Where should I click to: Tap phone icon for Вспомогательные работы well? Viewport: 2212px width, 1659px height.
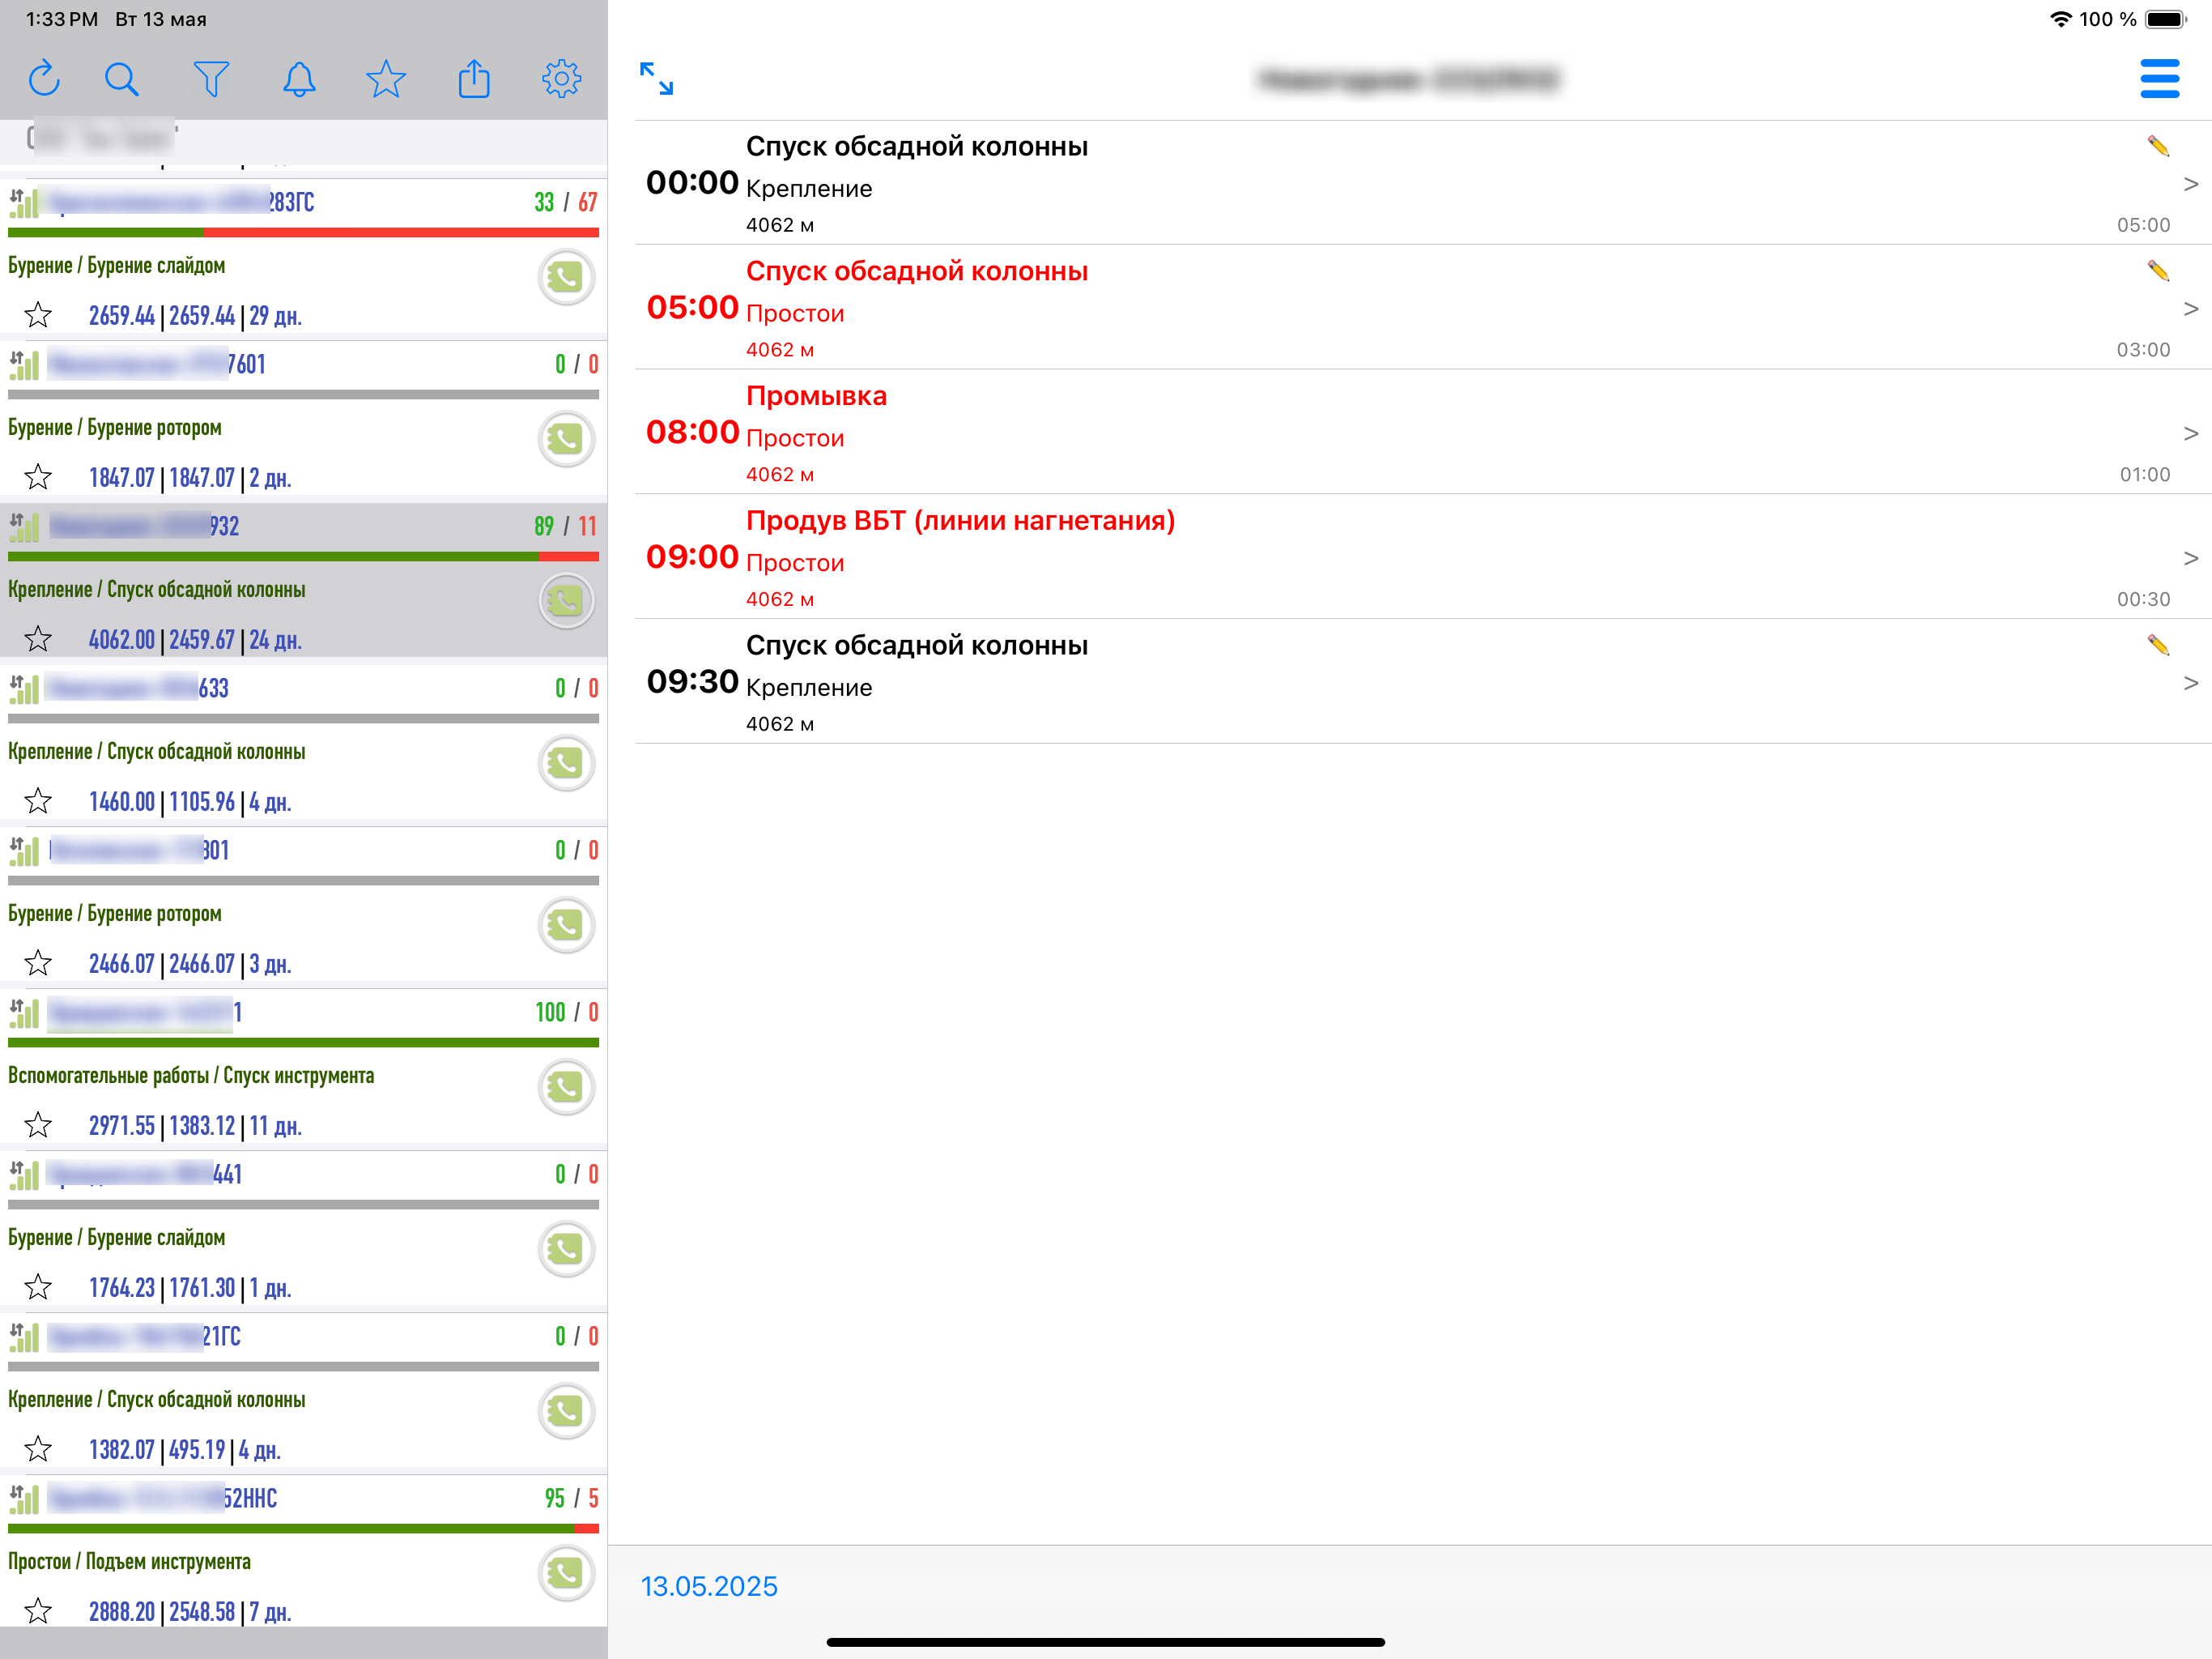(x=567, y=1088)
